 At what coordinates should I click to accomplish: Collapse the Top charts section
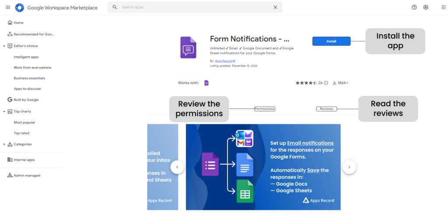pos(4,112)
